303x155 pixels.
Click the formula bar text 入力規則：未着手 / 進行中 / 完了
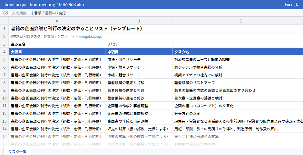(39, 13)
